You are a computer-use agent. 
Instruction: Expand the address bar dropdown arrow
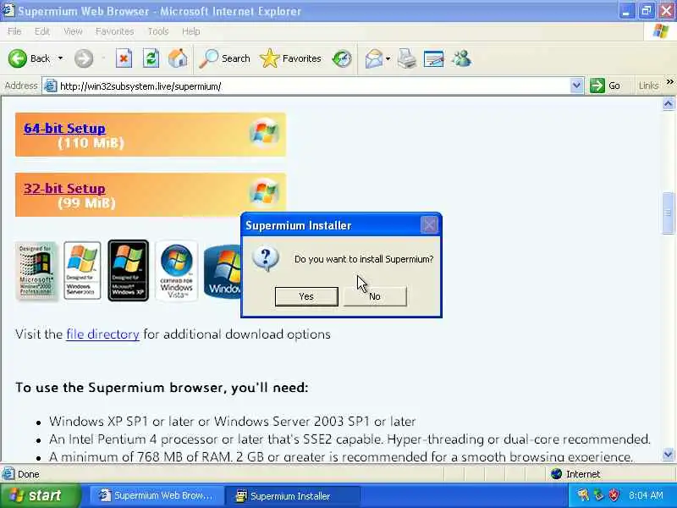click(576, 86)
